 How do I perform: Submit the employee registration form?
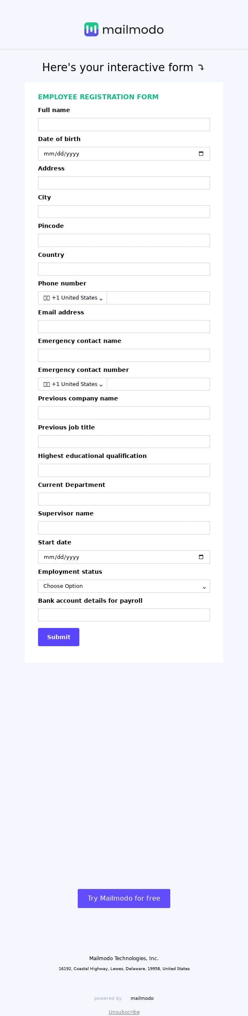59,637
